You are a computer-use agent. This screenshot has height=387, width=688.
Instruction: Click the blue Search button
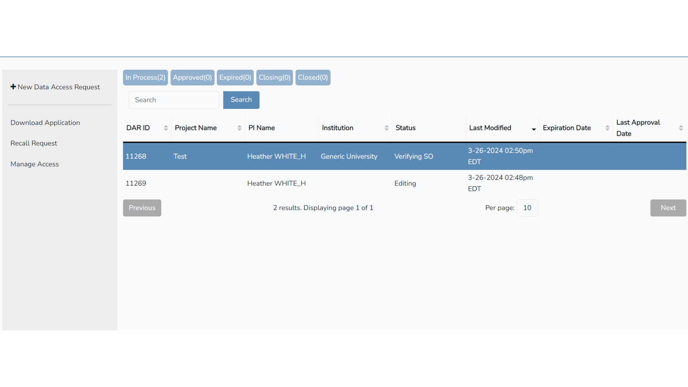click(x=241, y=100)
